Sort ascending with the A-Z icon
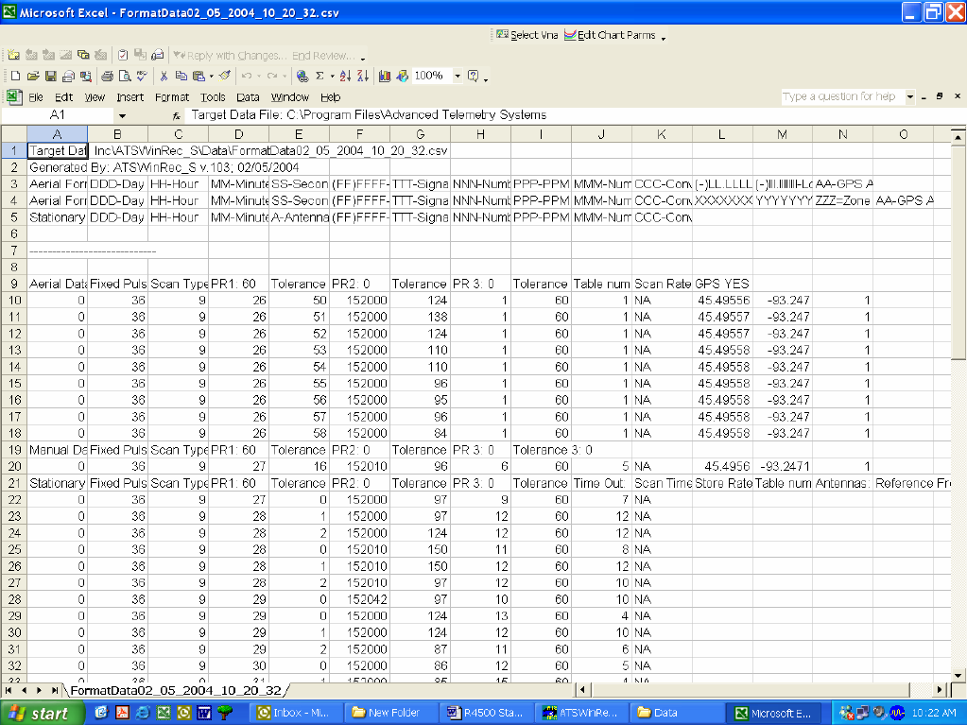This screenshot has width=967, height=725. pyautogui.click(x=345, y=76)
